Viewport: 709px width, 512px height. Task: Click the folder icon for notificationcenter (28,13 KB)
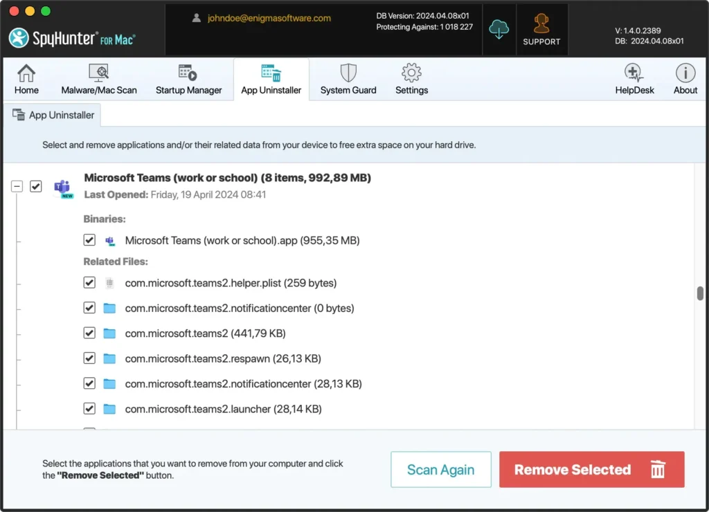pos(109,384)
